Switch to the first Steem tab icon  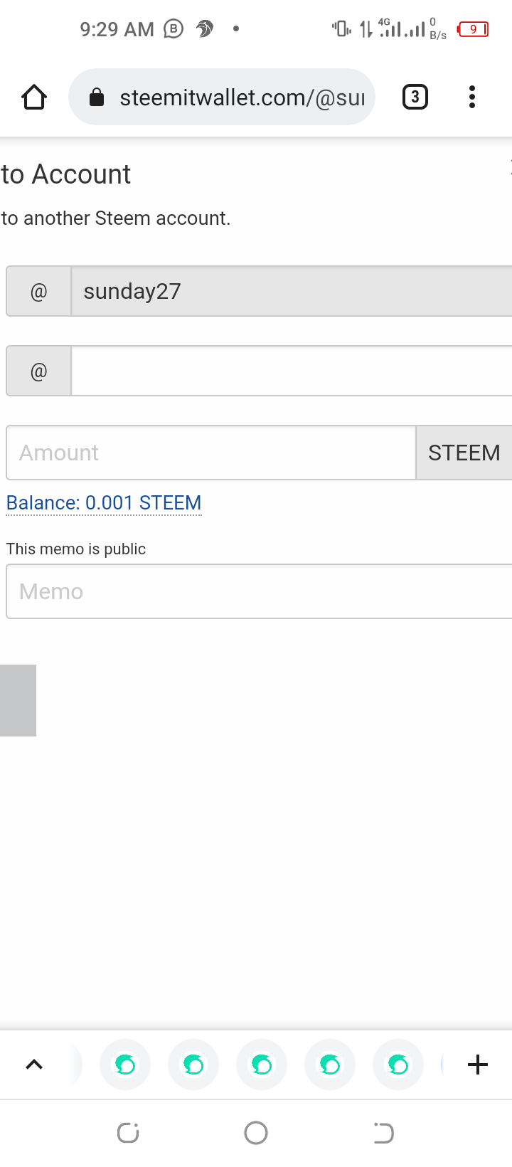pos(125,1065)
